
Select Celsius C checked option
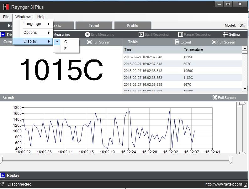pyautogui.click(x=66, y=42)
